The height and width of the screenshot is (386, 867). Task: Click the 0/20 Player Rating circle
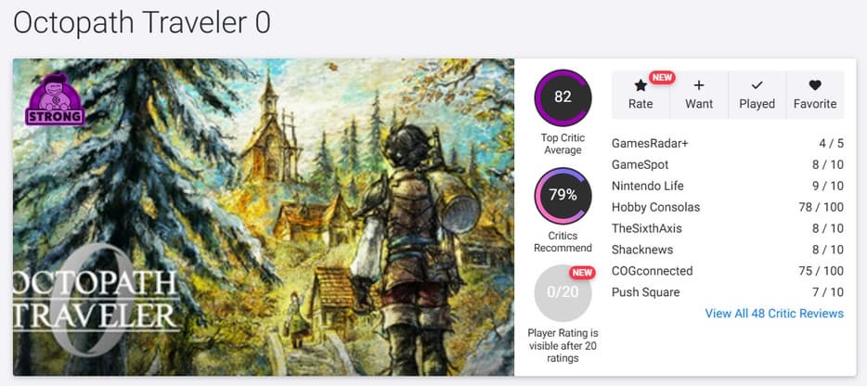pyautogui.click(x=563, y=293)
